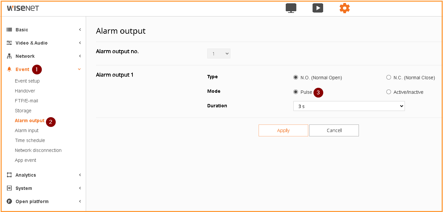This screenshot has height=212, width=443.
Task: Expand the Network menu chevron
Action: (x=80, y=56)
